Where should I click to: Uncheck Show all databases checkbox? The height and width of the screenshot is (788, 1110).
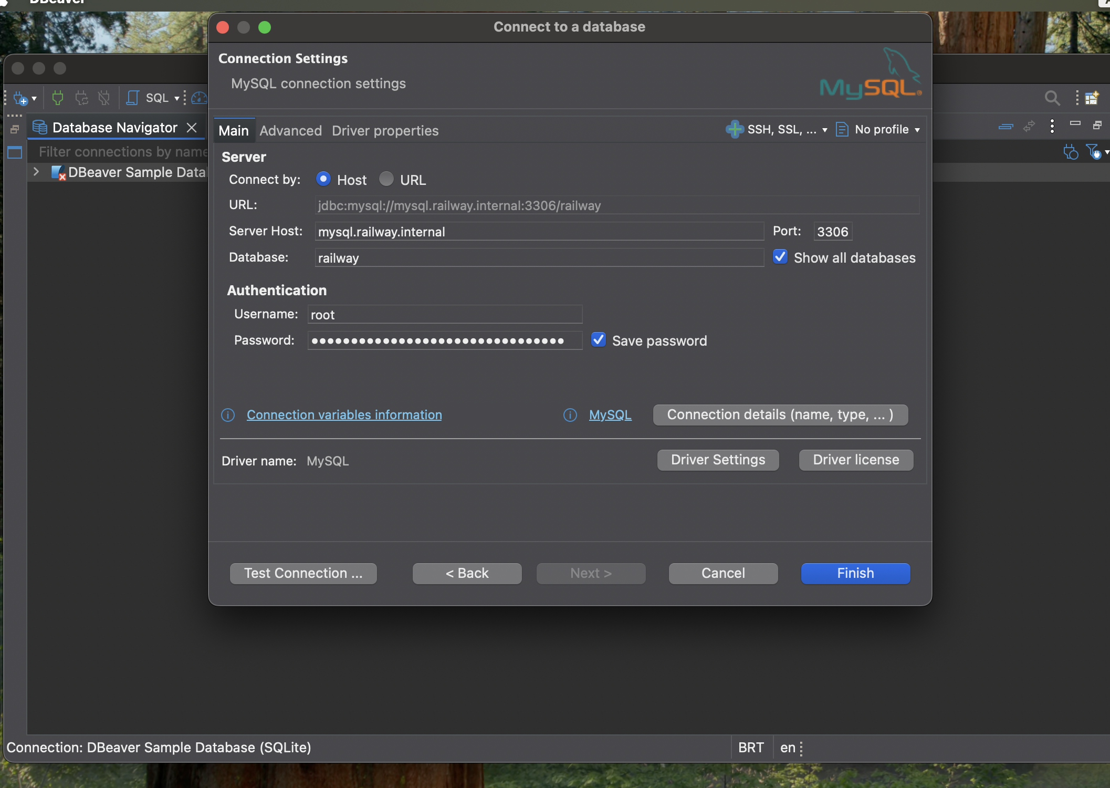coord(780,257)
